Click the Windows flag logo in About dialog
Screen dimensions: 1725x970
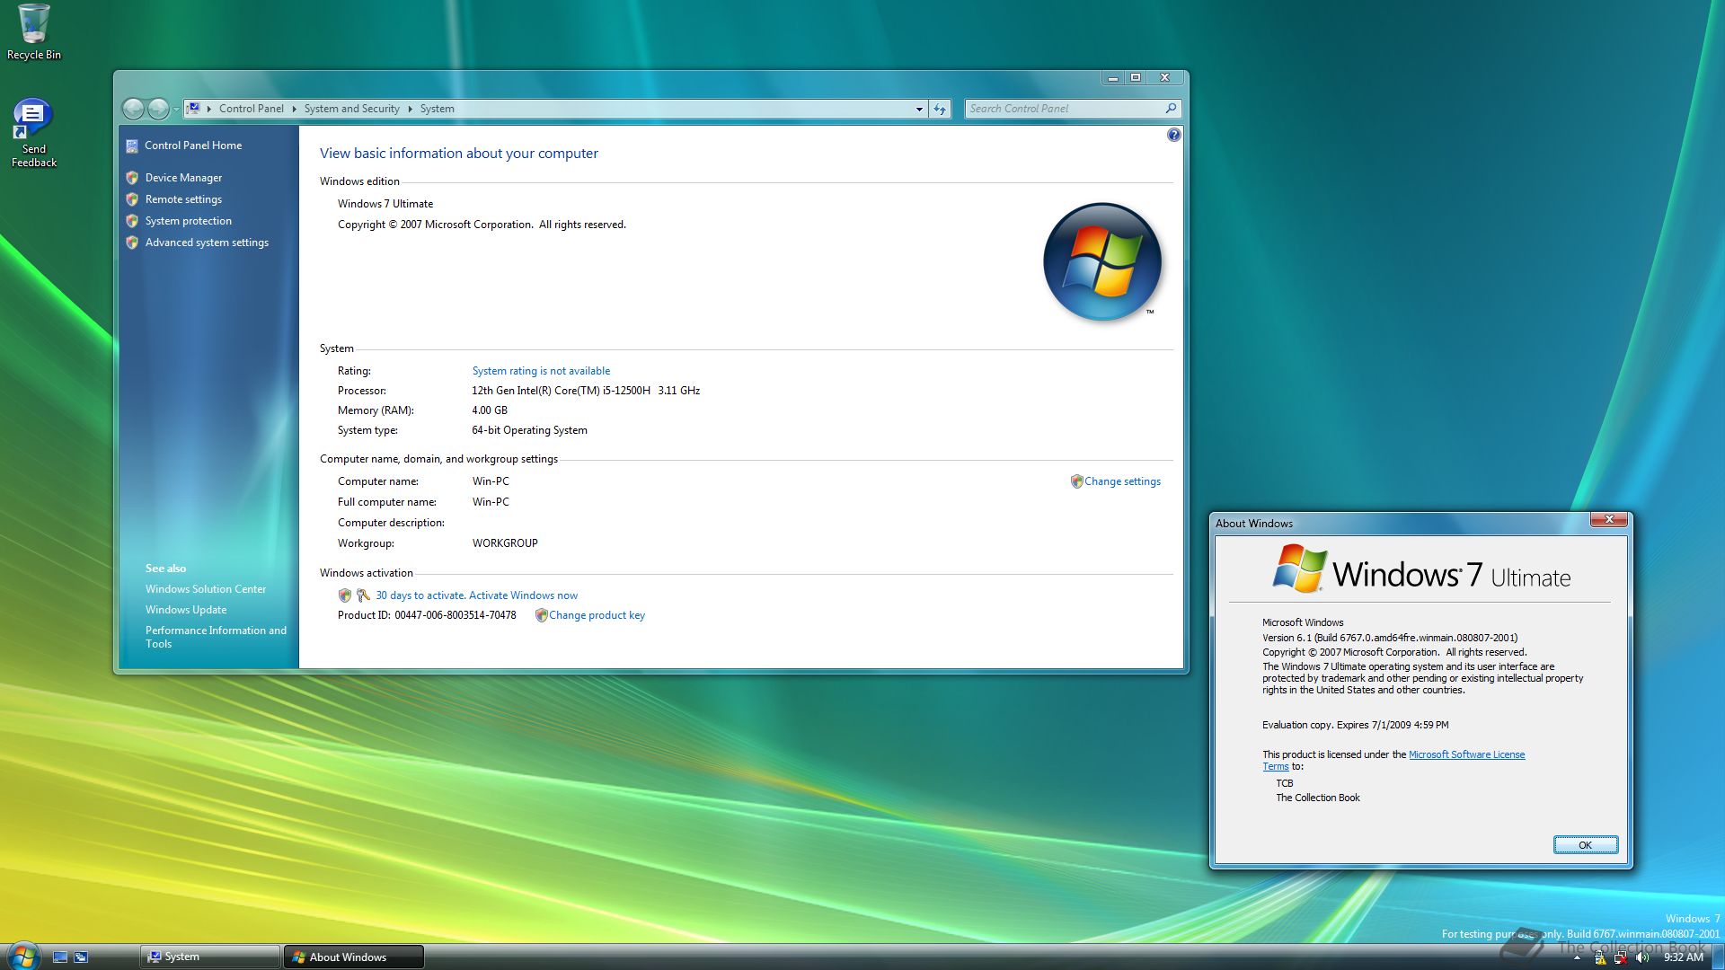tap(1300, 569)
